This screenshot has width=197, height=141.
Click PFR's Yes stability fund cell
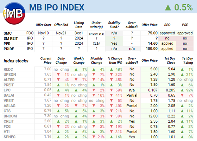tap(114, 44)
